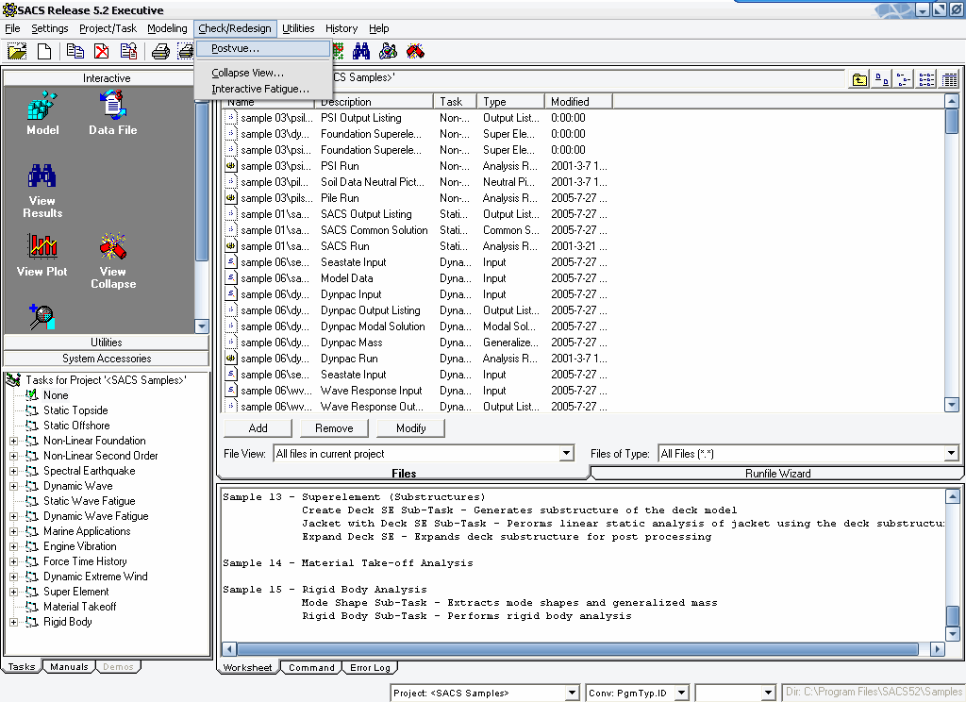Click the blue binoculars toolbar icon
Image resolution: width=966 pixels, height=702 pixels.
361,51
